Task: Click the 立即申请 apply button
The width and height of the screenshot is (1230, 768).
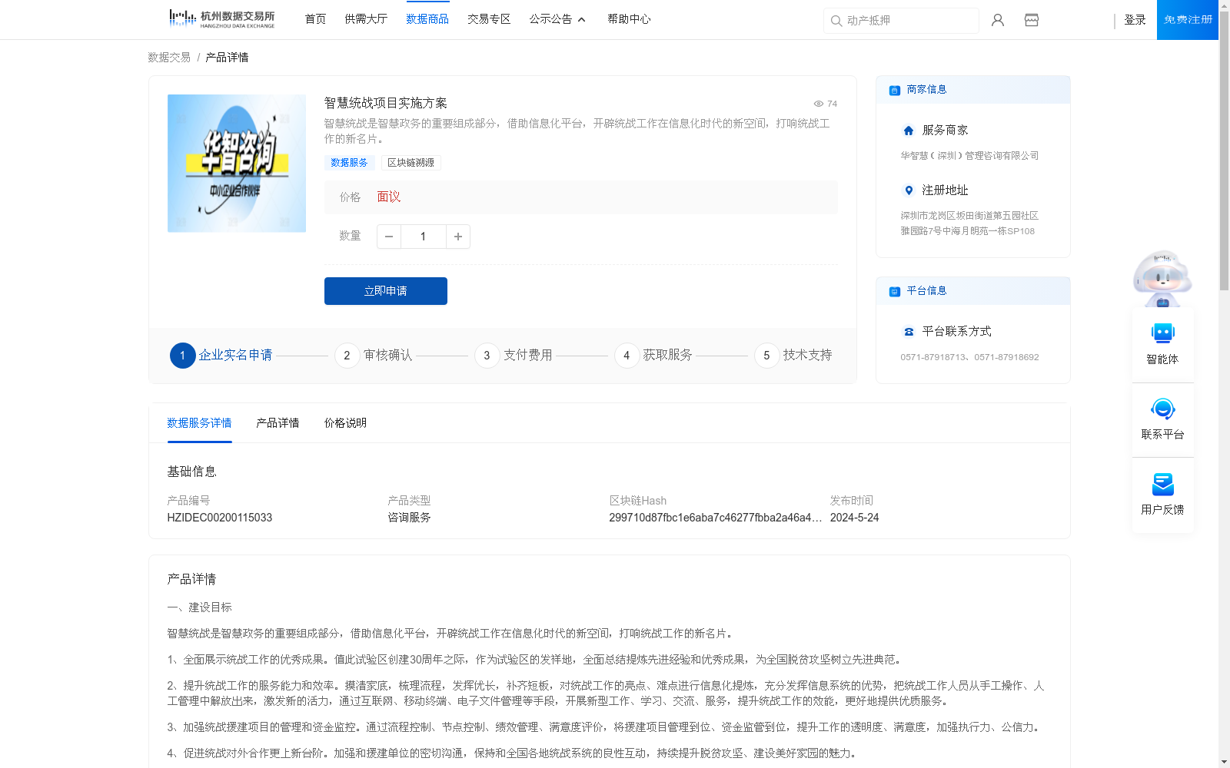Action: [386, 291]
